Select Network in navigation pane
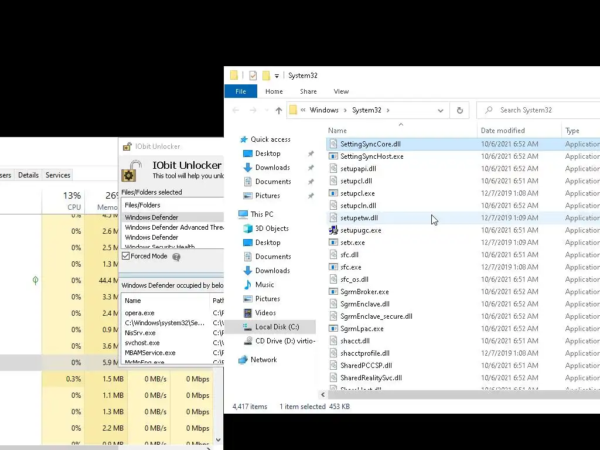This screenshot has width=600, height=450. (x=264, y=360)
